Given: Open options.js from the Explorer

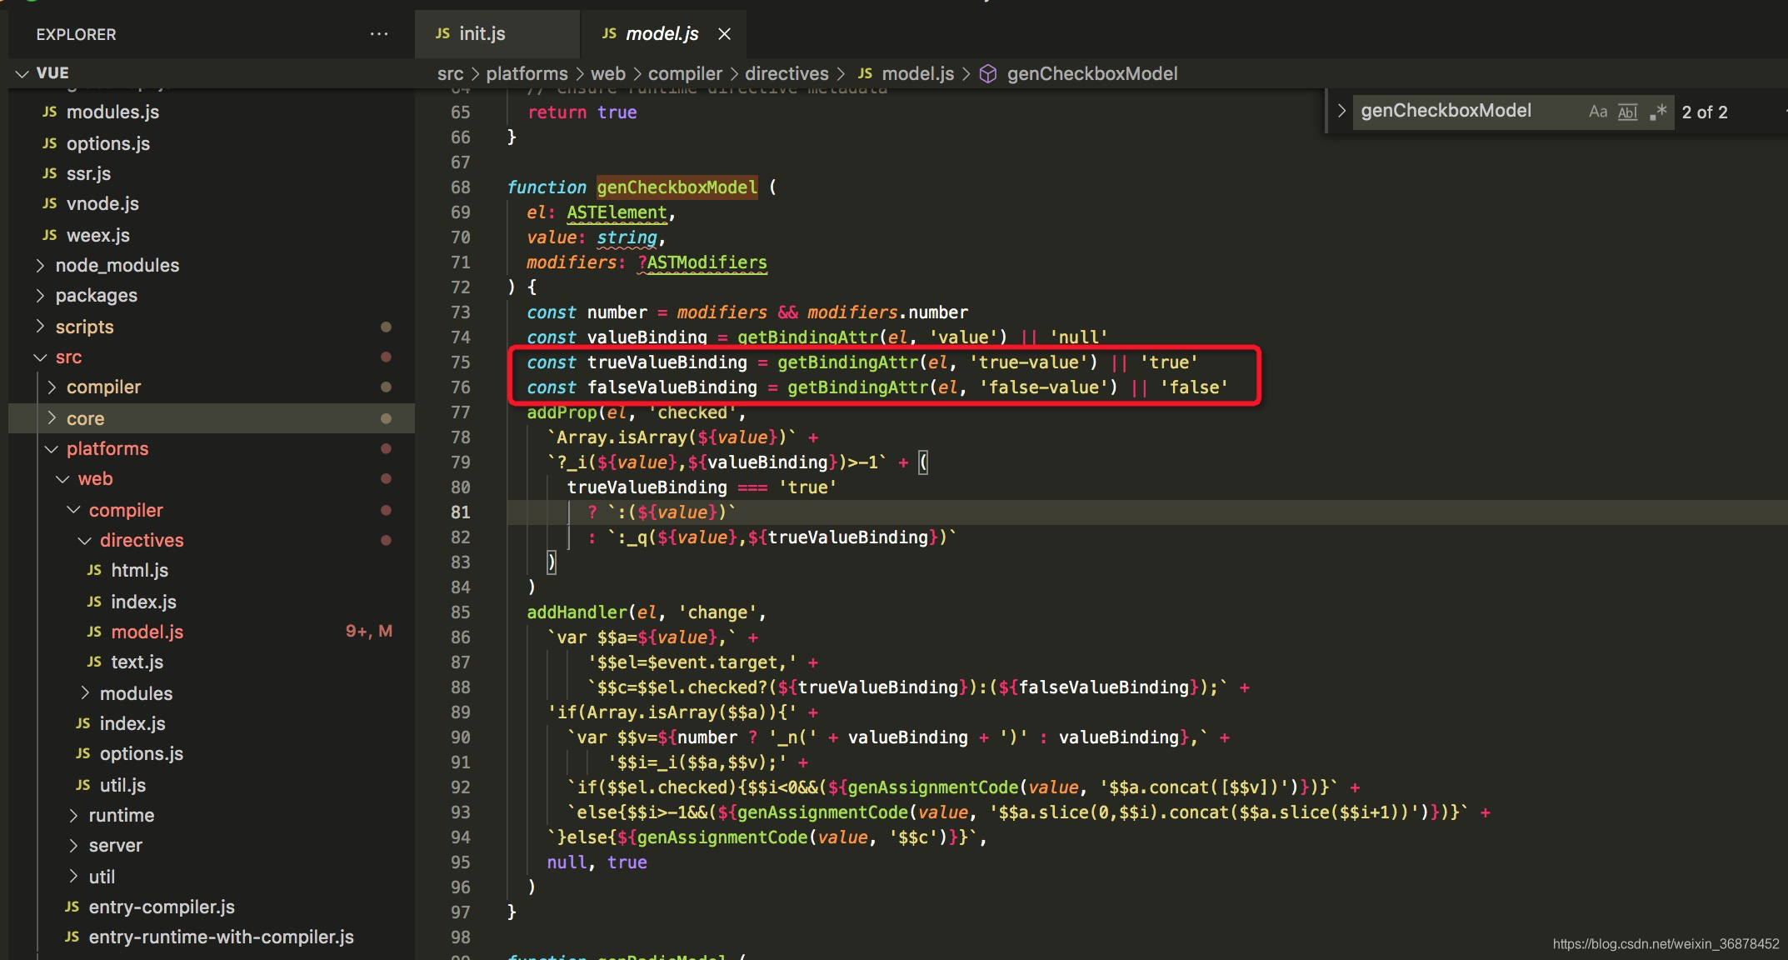Looking at the screenshot, I should [107, 143].
